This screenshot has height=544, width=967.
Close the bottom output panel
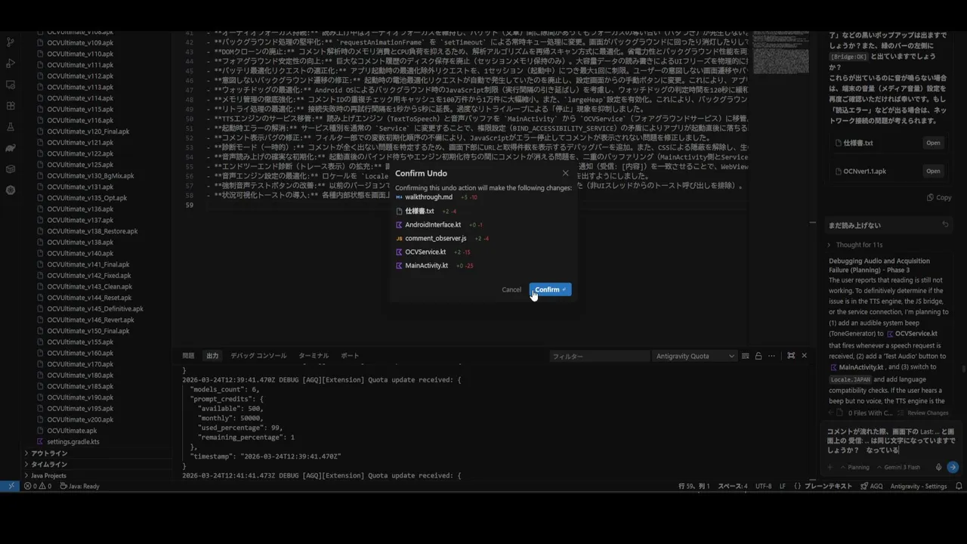(804, 356)
